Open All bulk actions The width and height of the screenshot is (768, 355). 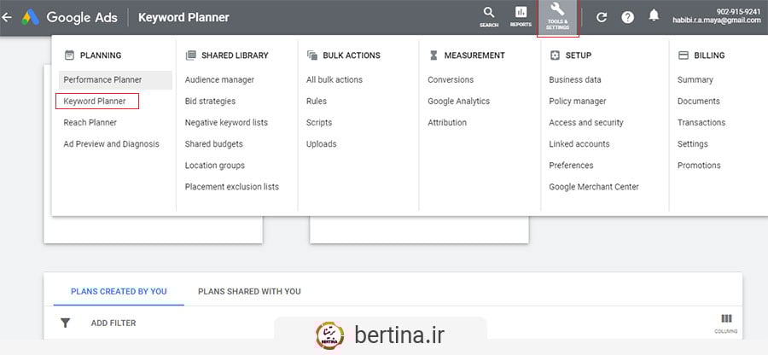(x=335, y=80)
